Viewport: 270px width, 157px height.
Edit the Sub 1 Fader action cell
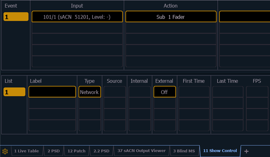coord(170,17)
